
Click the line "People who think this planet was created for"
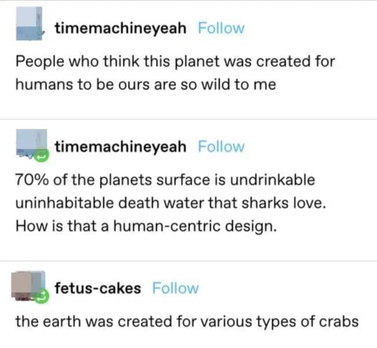(175, 61)
